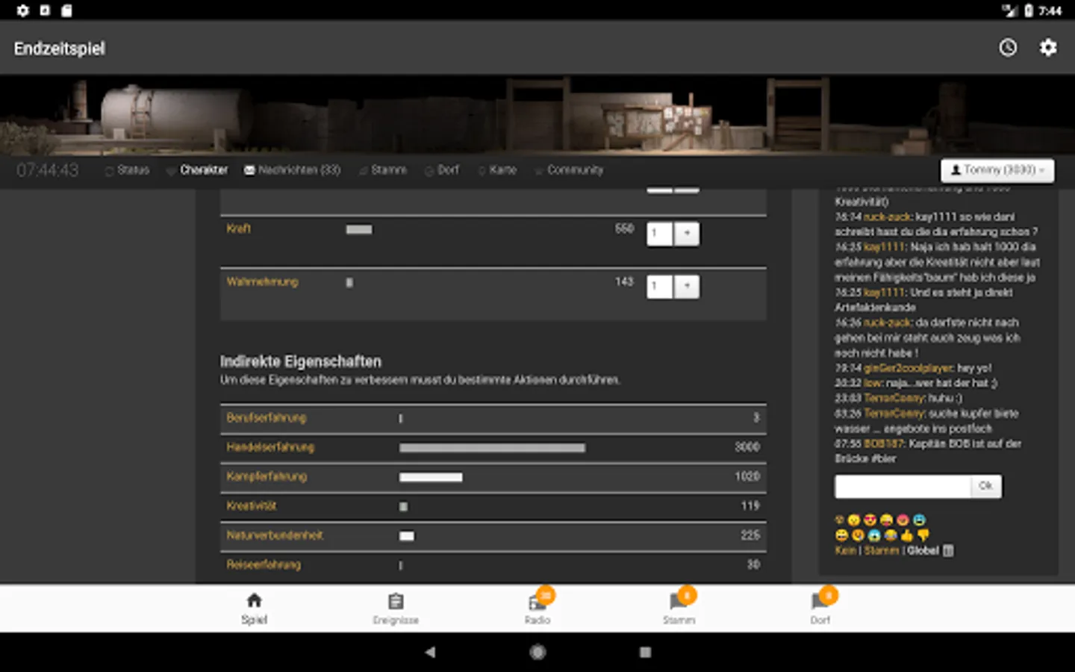Screen dimensions: 1075x672
Task: Open the clock history icon in app bar
Action: 1008,48
